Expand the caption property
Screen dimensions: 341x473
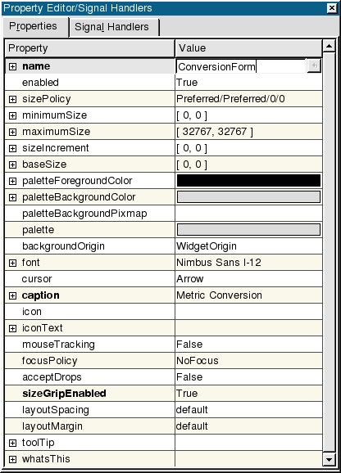tap(12, 295)
